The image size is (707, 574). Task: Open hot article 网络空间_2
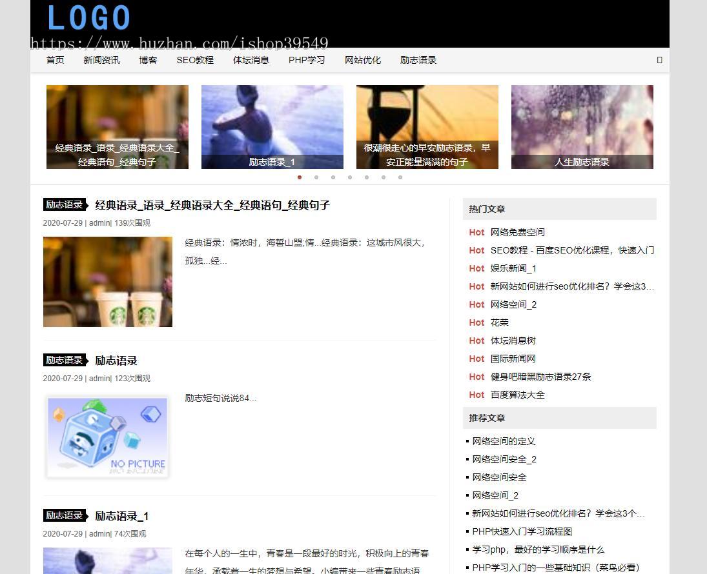[x=513, y=304]
